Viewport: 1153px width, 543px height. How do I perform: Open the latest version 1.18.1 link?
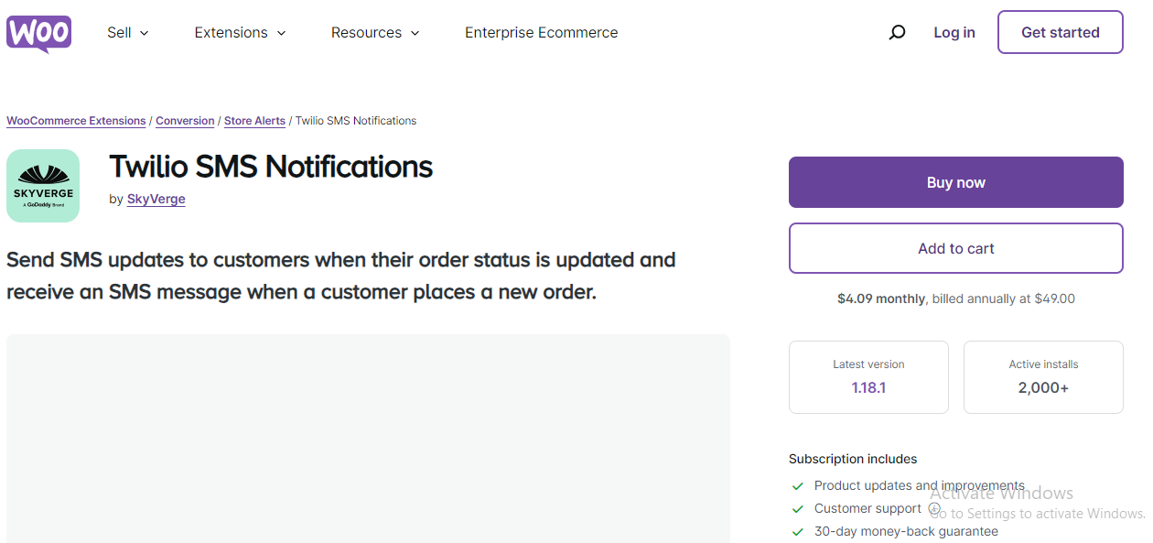[x=867, y=387]
